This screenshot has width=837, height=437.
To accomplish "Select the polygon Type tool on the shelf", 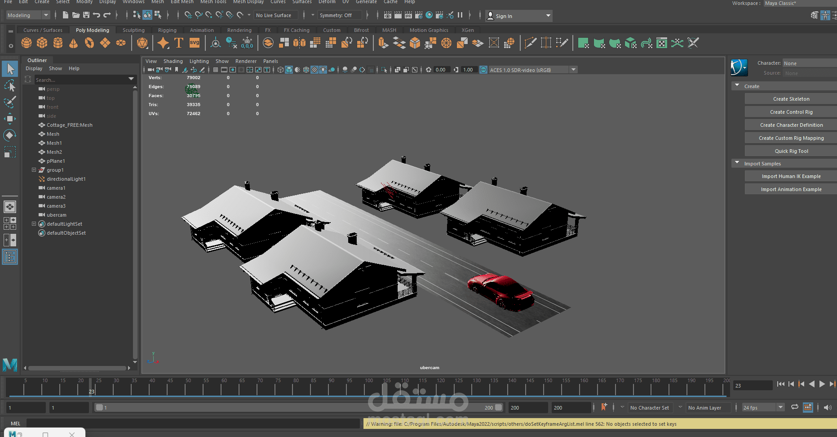I will tap(178, 43).
